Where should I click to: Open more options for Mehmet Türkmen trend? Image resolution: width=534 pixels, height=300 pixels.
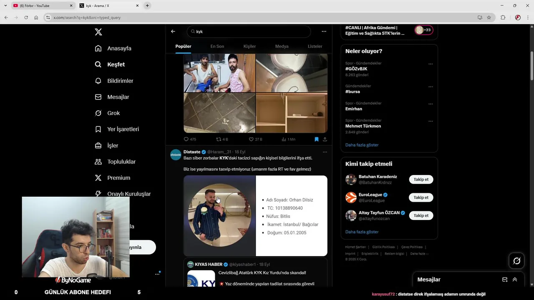(431, 121)
